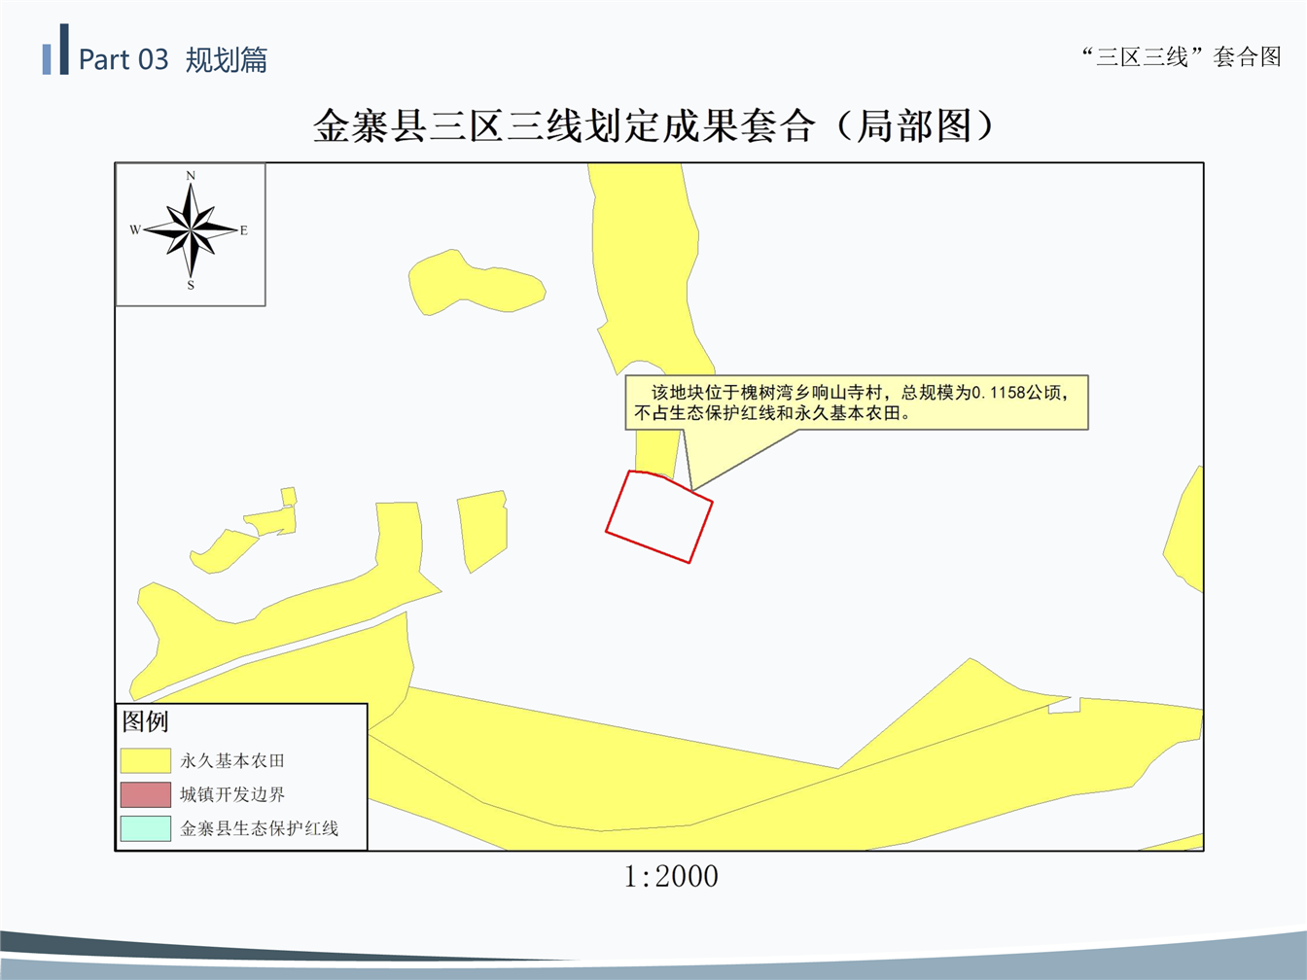Click the 'N' label on the compass
This screenshot has height=980, width=1307.
pos(191,176)
